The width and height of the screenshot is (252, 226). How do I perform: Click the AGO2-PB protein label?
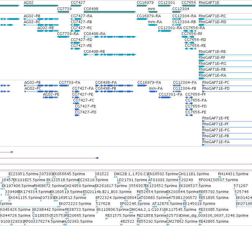click(x=32, y=82)
